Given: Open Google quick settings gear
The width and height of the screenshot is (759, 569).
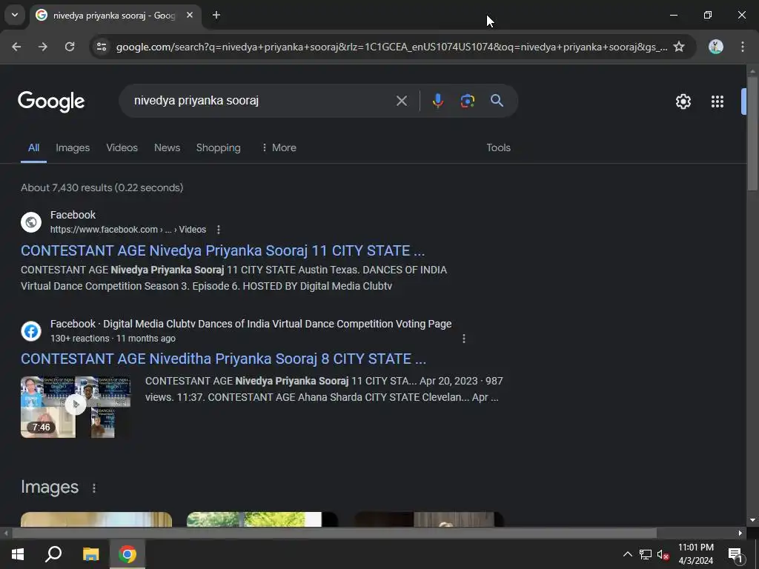Looking at the screenshot, I should tap(683, 101).
